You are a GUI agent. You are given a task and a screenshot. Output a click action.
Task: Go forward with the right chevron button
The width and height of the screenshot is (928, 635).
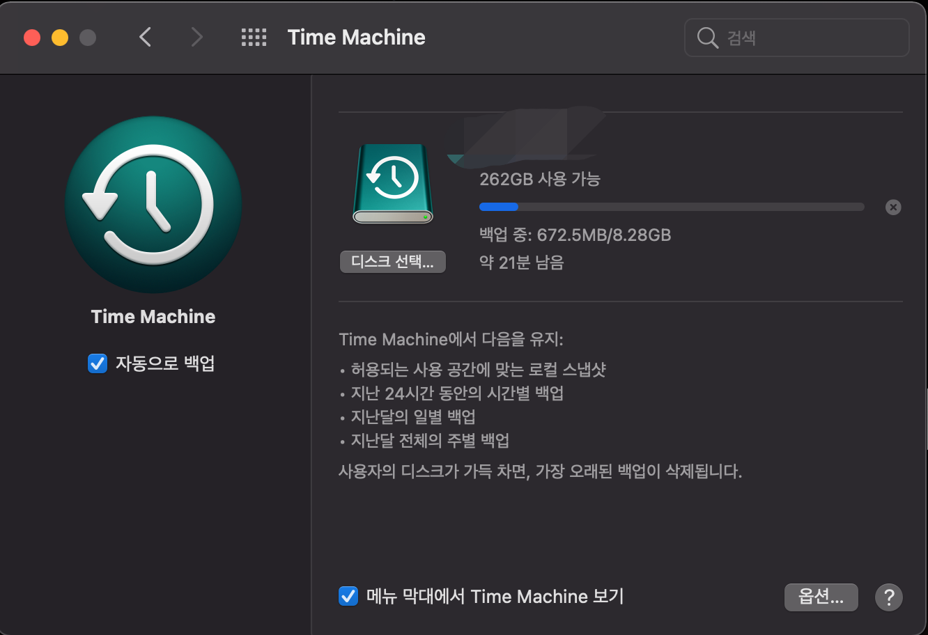196,37
